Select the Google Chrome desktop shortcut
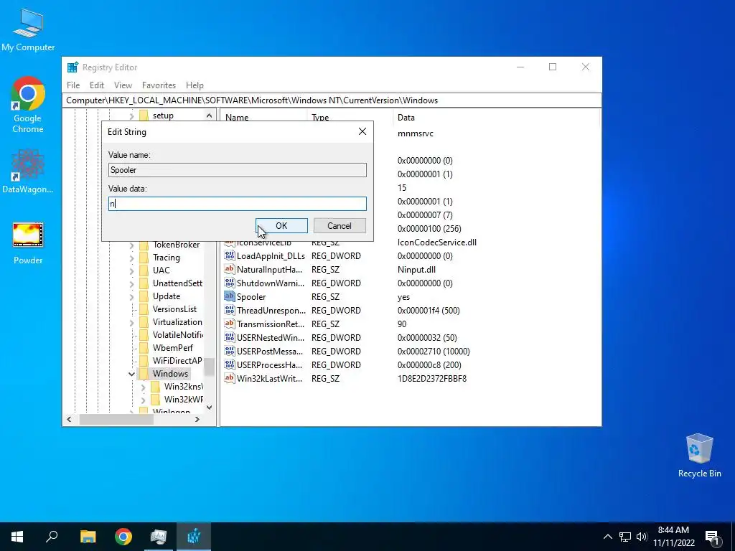This screenshot has height=551, width=735. point(28,105)
